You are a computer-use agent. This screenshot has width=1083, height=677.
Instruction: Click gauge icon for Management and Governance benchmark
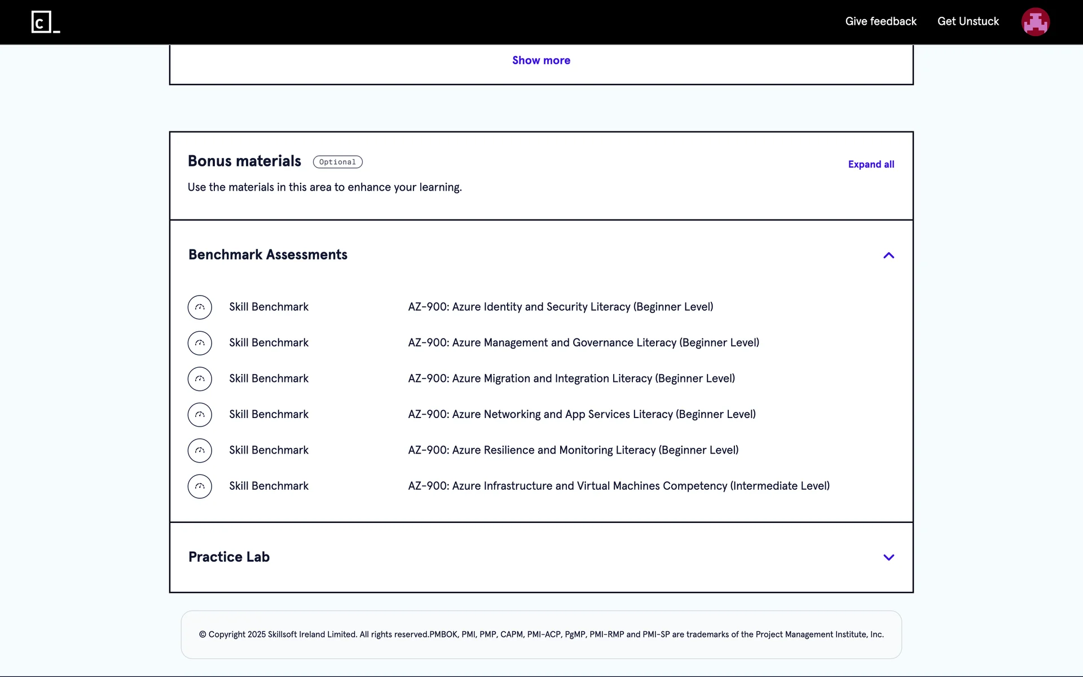pyautogui.click(x=200, y=343)
